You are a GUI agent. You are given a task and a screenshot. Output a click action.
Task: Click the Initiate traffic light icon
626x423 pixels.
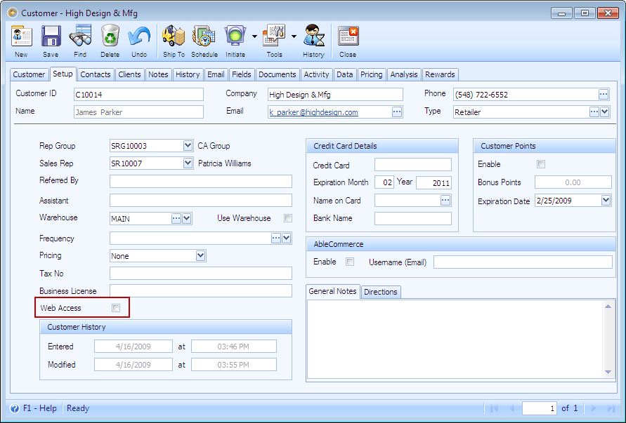coord(235,36)
